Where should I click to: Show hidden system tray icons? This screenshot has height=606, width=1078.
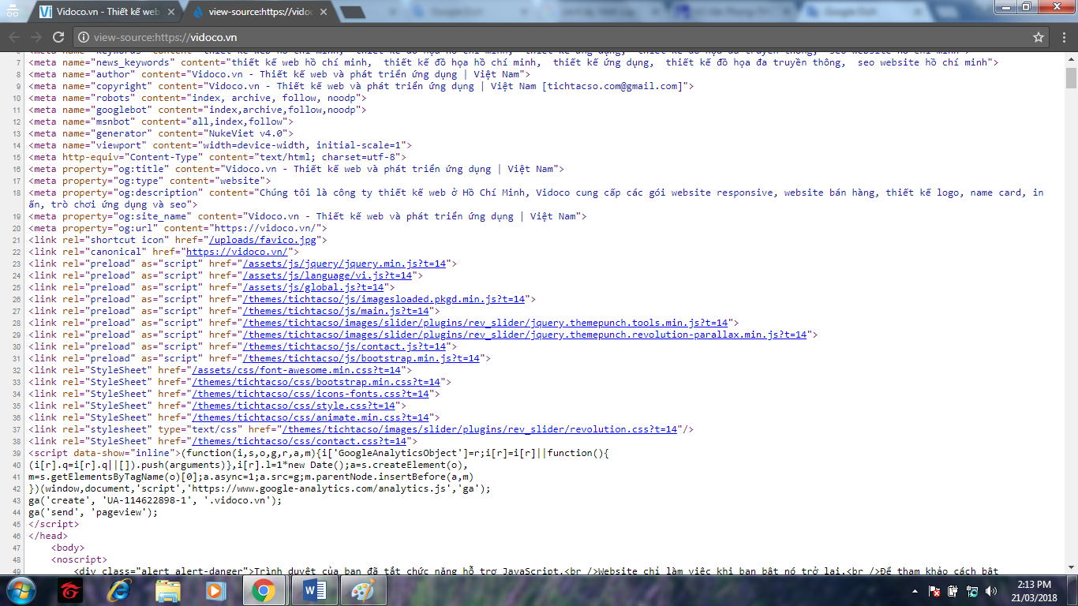[x=916, y=590]
